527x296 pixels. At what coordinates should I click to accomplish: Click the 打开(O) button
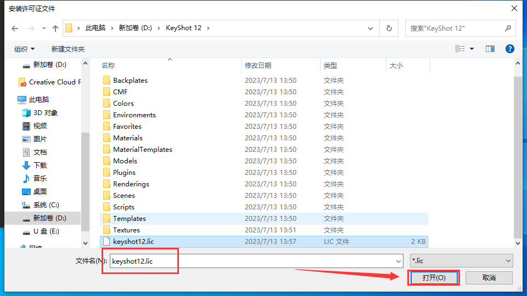coord(434,278)
